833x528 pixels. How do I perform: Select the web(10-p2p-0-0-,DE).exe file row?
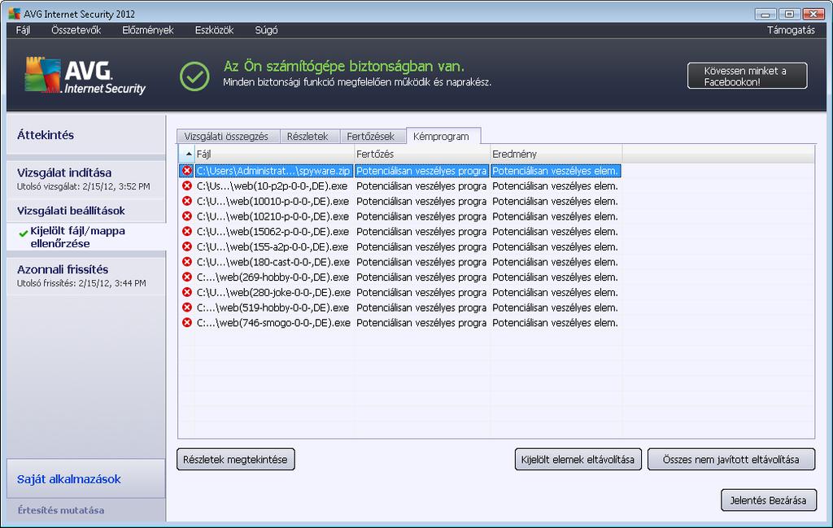400,186
